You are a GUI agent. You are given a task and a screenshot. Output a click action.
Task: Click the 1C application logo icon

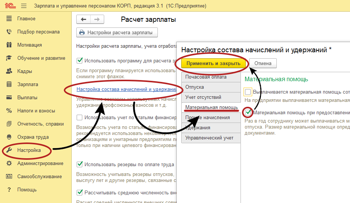10,6
